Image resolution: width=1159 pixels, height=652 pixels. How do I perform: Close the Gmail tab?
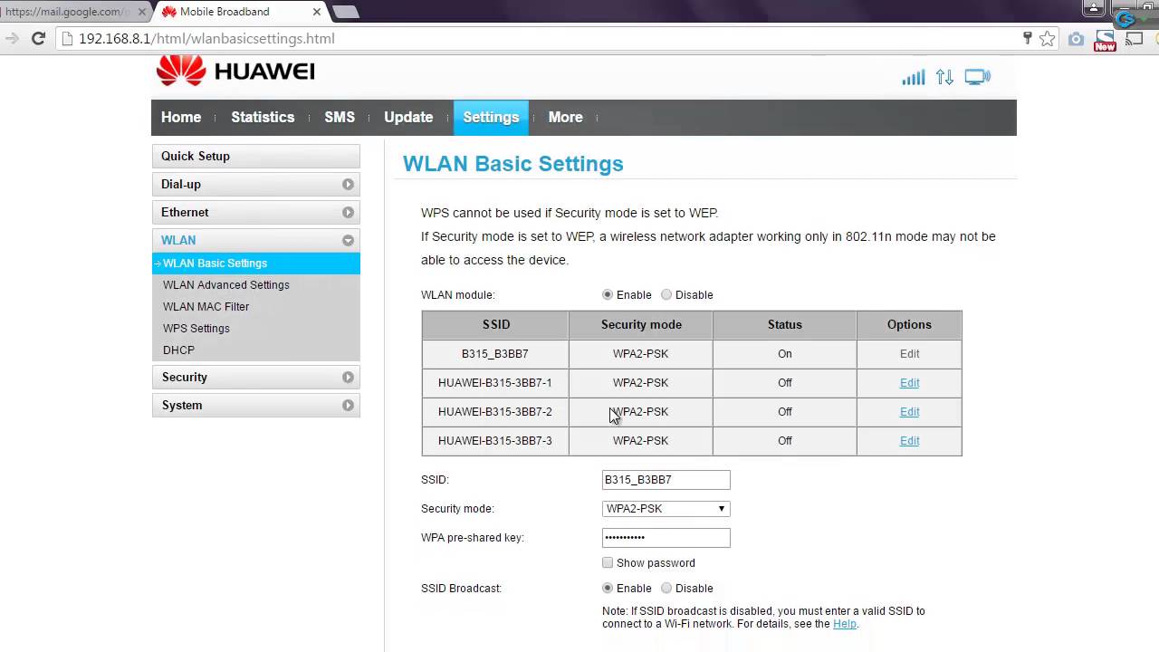pyautogui.click(x=142, y=12)
